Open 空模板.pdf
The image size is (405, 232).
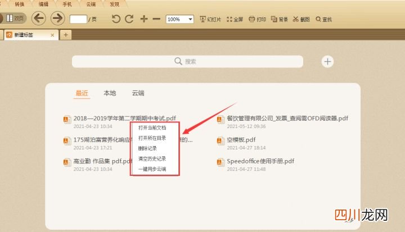[241, 140]
